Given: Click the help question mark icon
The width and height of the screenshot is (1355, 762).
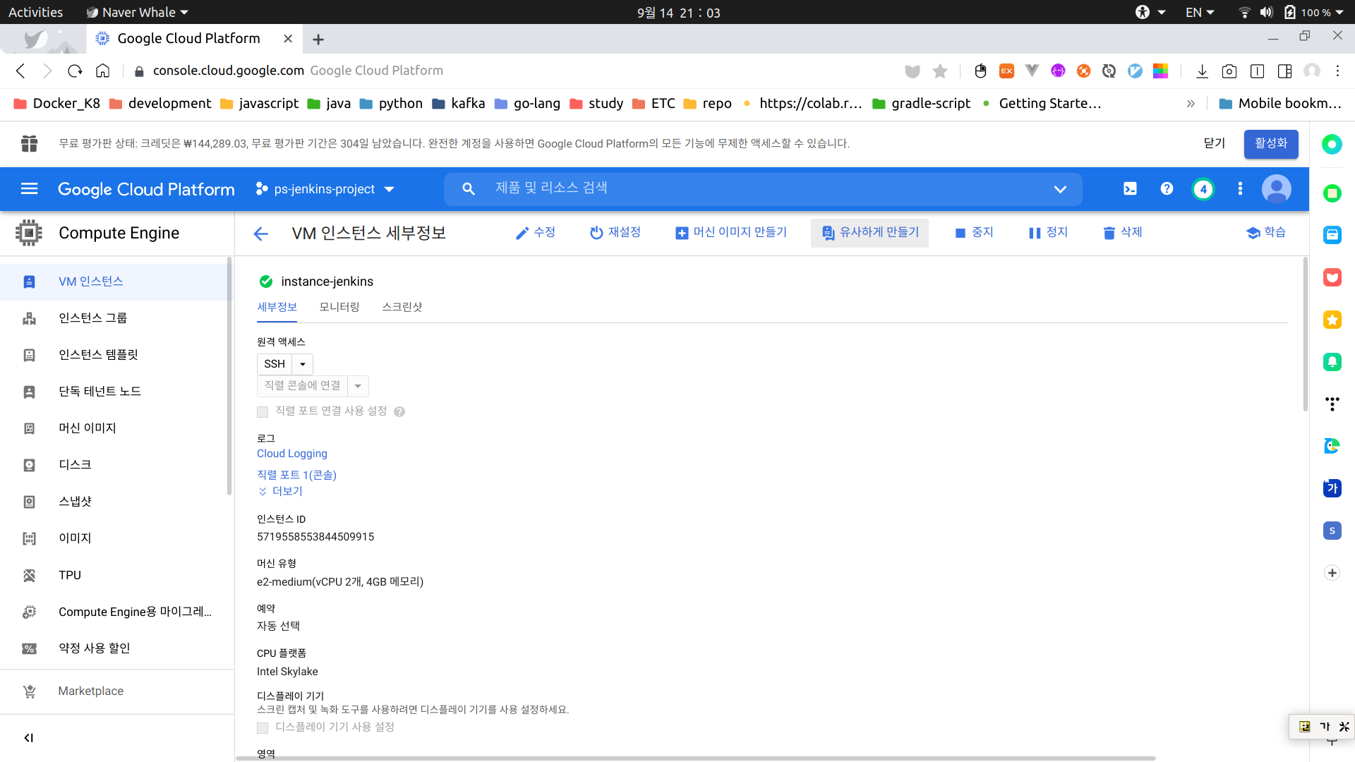Looking at the screenshot, I should pos(1167,189).
